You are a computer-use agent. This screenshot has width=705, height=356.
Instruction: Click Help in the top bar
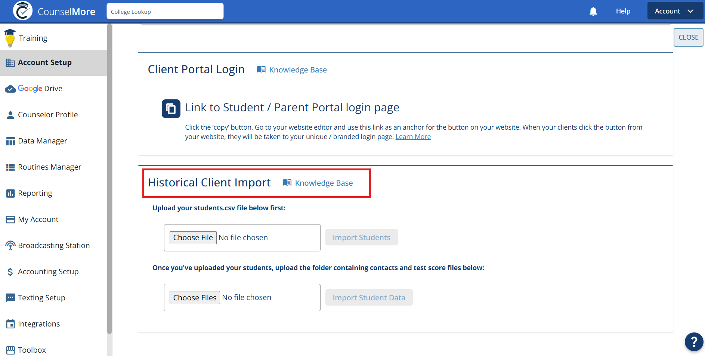point(623,11)
